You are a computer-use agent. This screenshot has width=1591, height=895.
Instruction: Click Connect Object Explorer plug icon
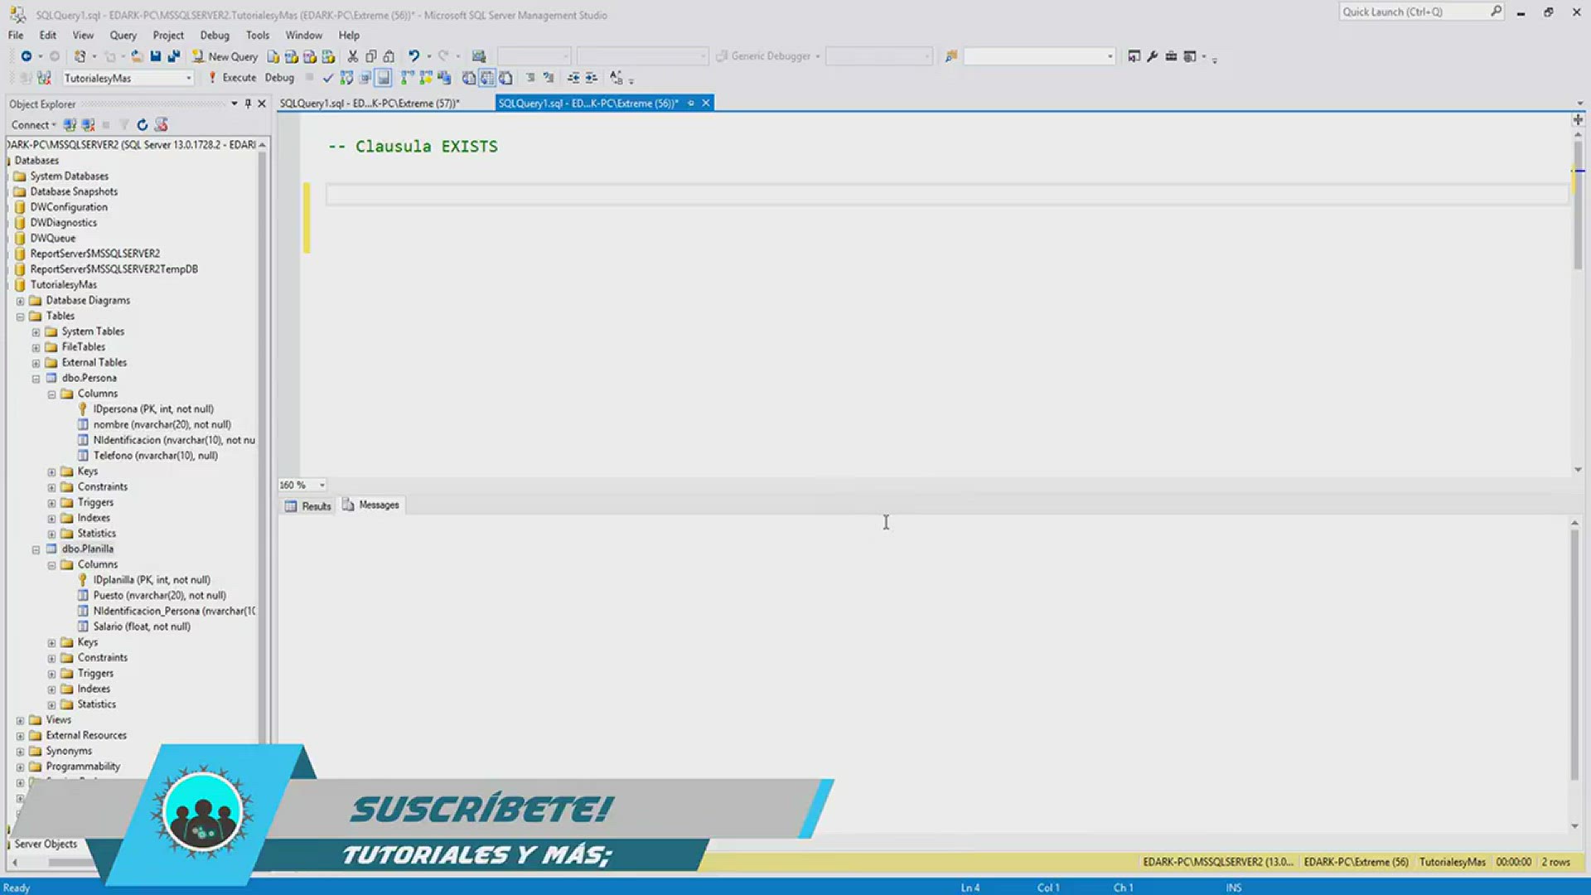70,124
